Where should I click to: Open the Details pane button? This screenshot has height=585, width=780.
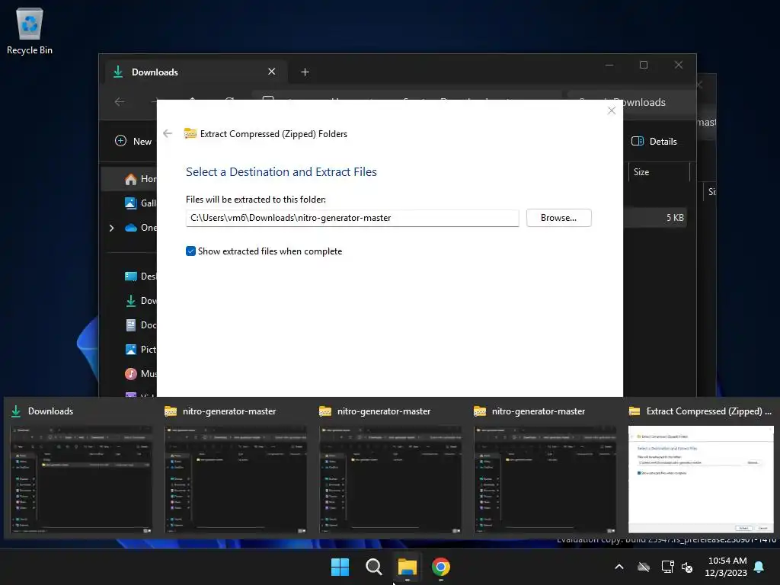coord(654,141)
